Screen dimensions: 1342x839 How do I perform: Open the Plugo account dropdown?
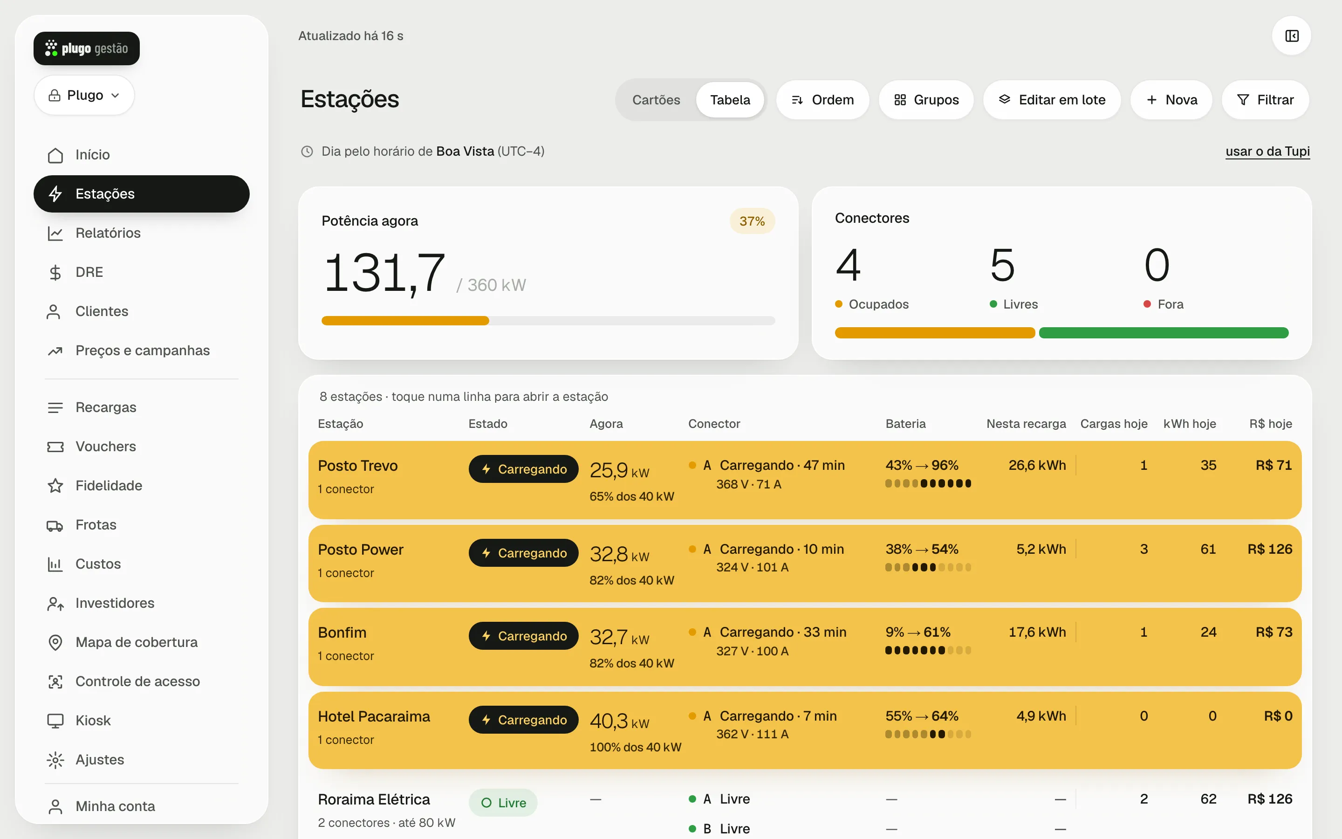pyautogui.click(x=84, y=96)
